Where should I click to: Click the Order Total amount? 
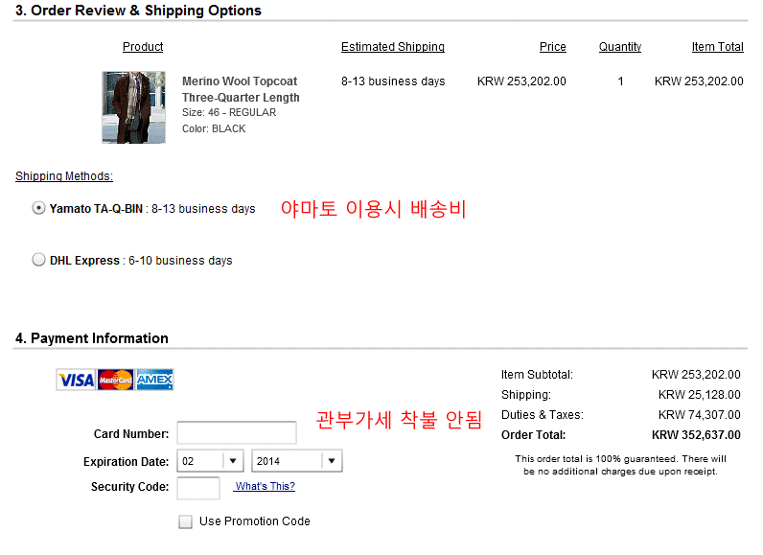[x=695, y=435]
